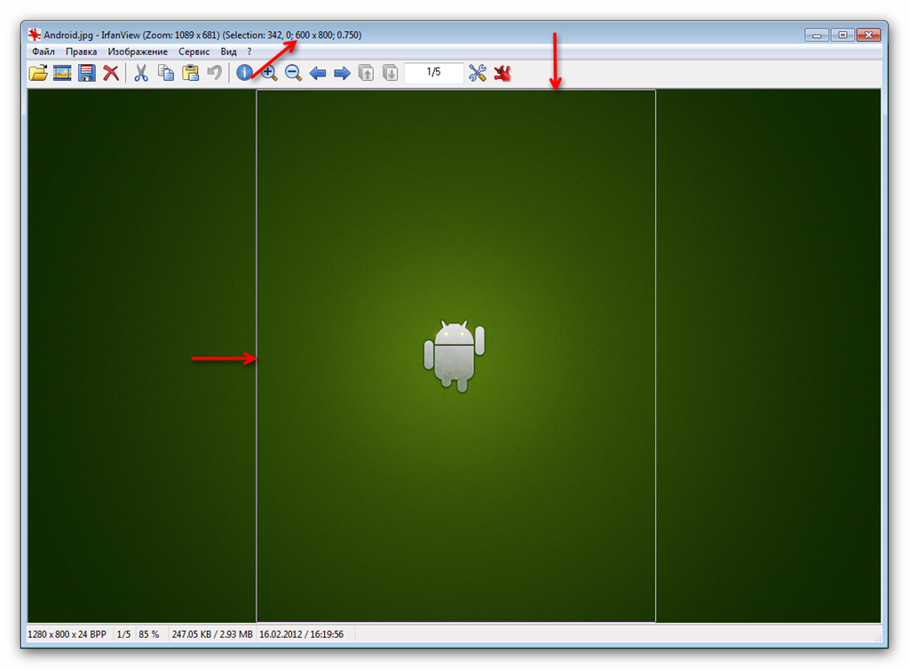Minimize the IrfanView window
This screenshot has height=669, width=909.
point(817,36)
